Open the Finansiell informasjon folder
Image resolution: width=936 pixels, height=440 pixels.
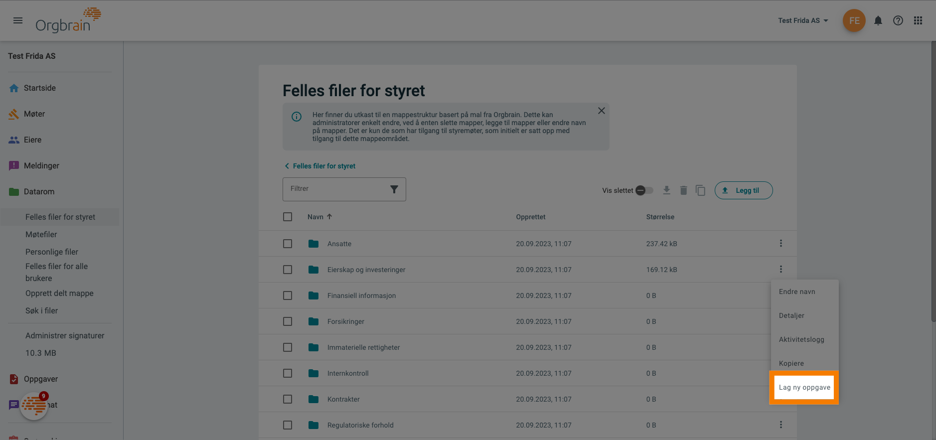click(x=361, y=295)
